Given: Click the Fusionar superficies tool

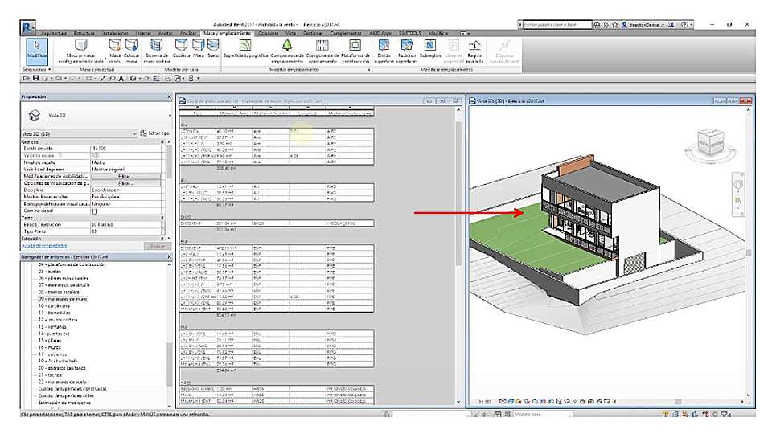Looking at the screenshot, I should (407, 51).
